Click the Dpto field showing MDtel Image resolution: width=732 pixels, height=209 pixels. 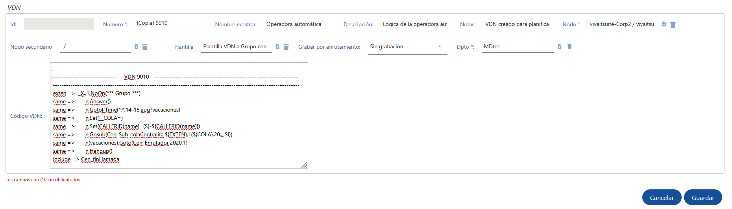(x=518, y=47)
